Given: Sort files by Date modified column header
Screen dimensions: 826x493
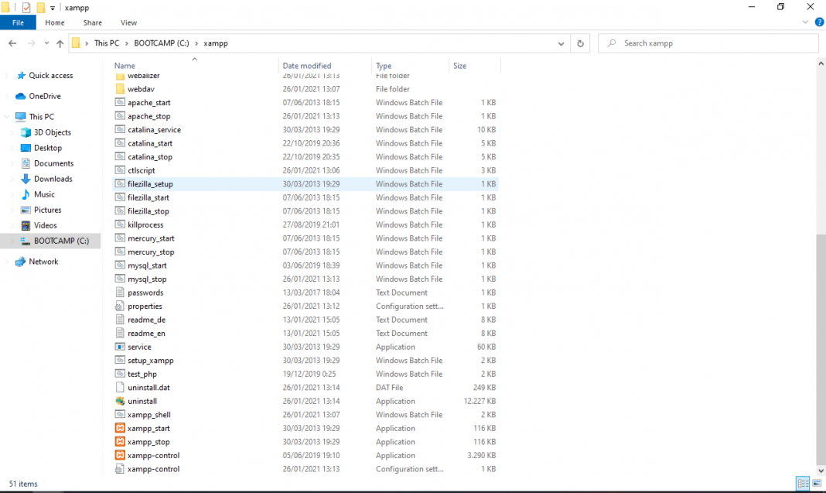Looking at the screenshot, I should [307, 66].
